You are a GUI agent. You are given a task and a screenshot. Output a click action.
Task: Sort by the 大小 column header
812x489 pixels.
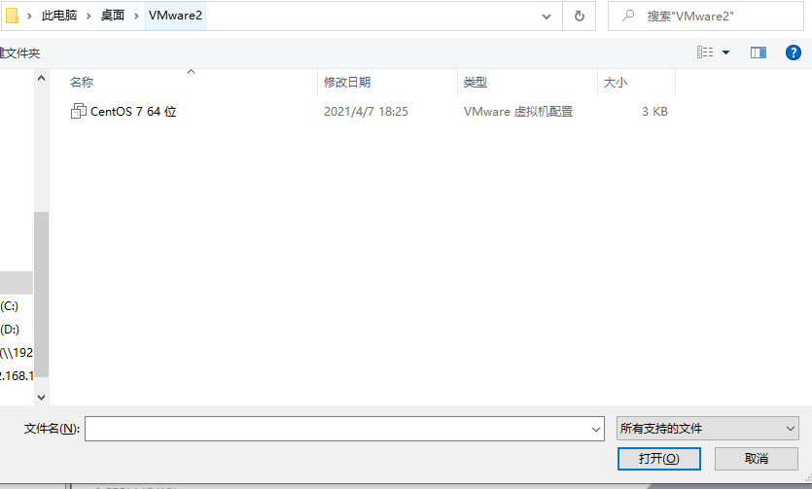pyautogui.click(x=616, y=83)
